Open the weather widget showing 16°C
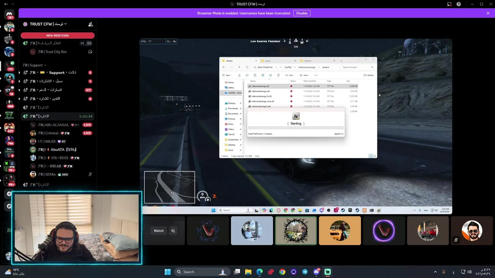 pyautogui.click(x=15, y=272)
